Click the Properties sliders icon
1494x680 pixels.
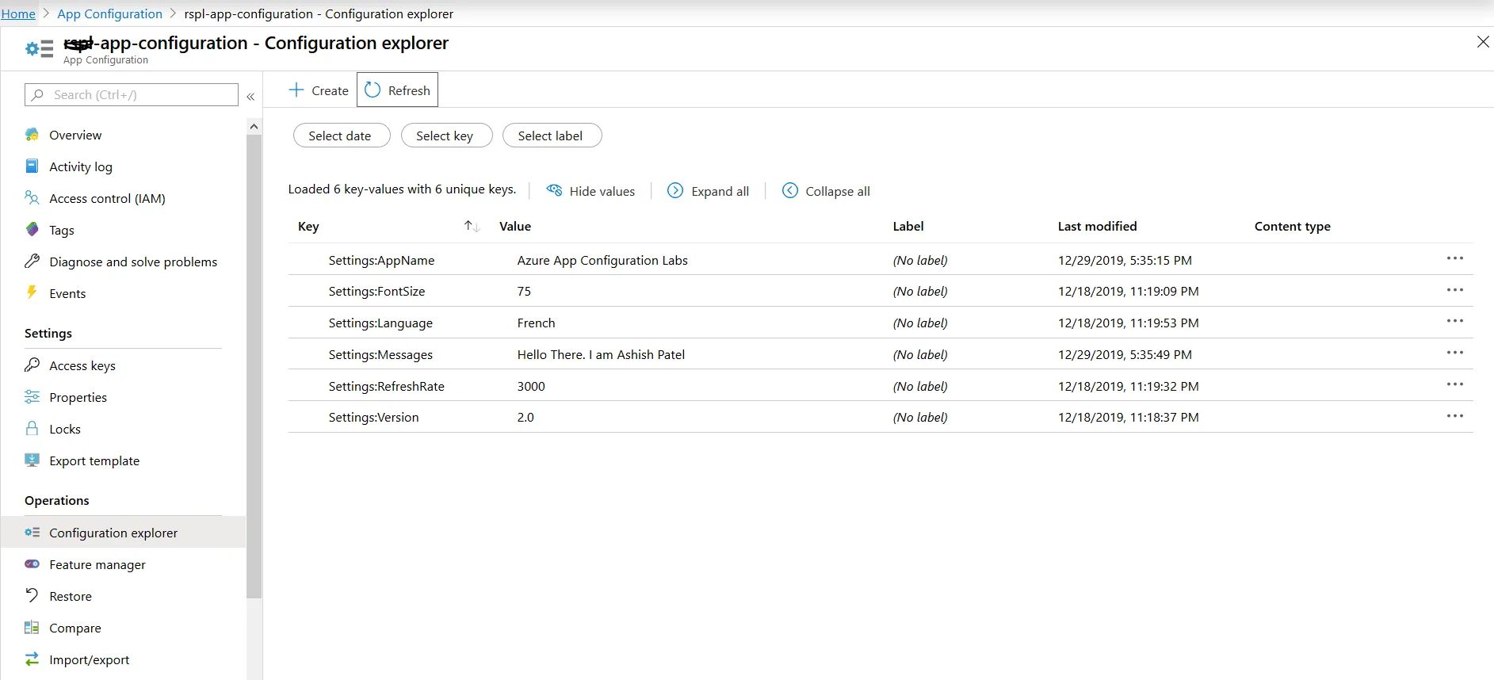[32, 397]
